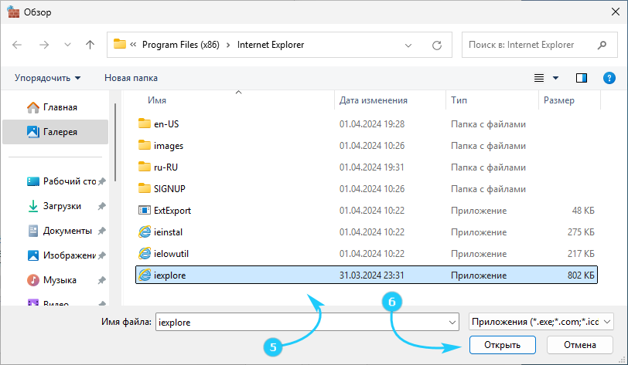Change the view with the list view icon
The width and height of the screenshot is (628, 365).
(539, 78)
